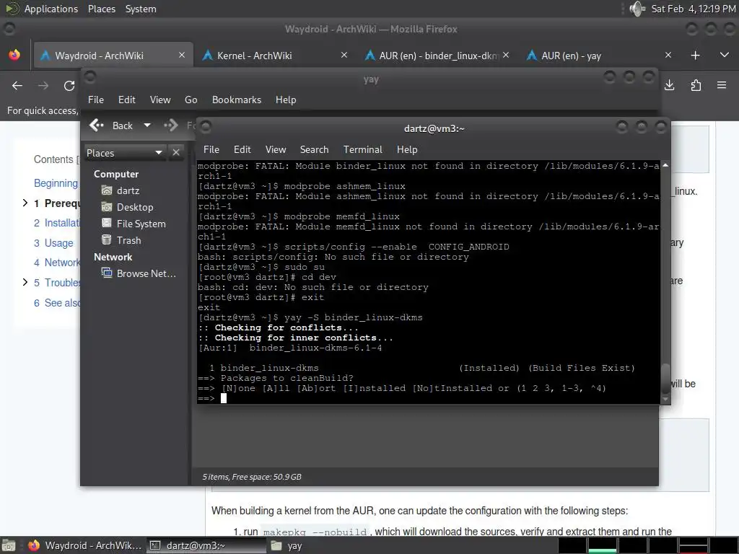Close the Waydroid - ArchWiki tab
This screenshot has height=554, width=739.
pyautogui.click(x=181, y=55)
